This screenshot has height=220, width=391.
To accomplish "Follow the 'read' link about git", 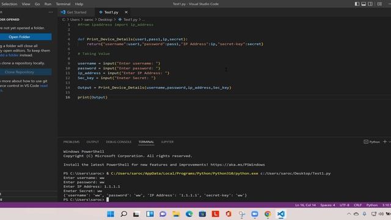I will (x=43, y=86).
